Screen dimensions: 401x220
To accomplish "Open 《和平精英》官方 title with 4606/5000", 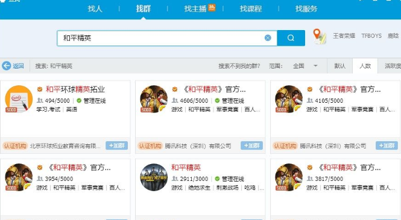I will (214, 89).
